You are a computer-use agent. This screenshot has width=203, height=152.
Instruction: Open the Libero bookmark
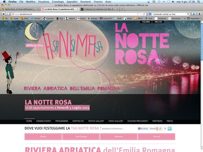70,19
